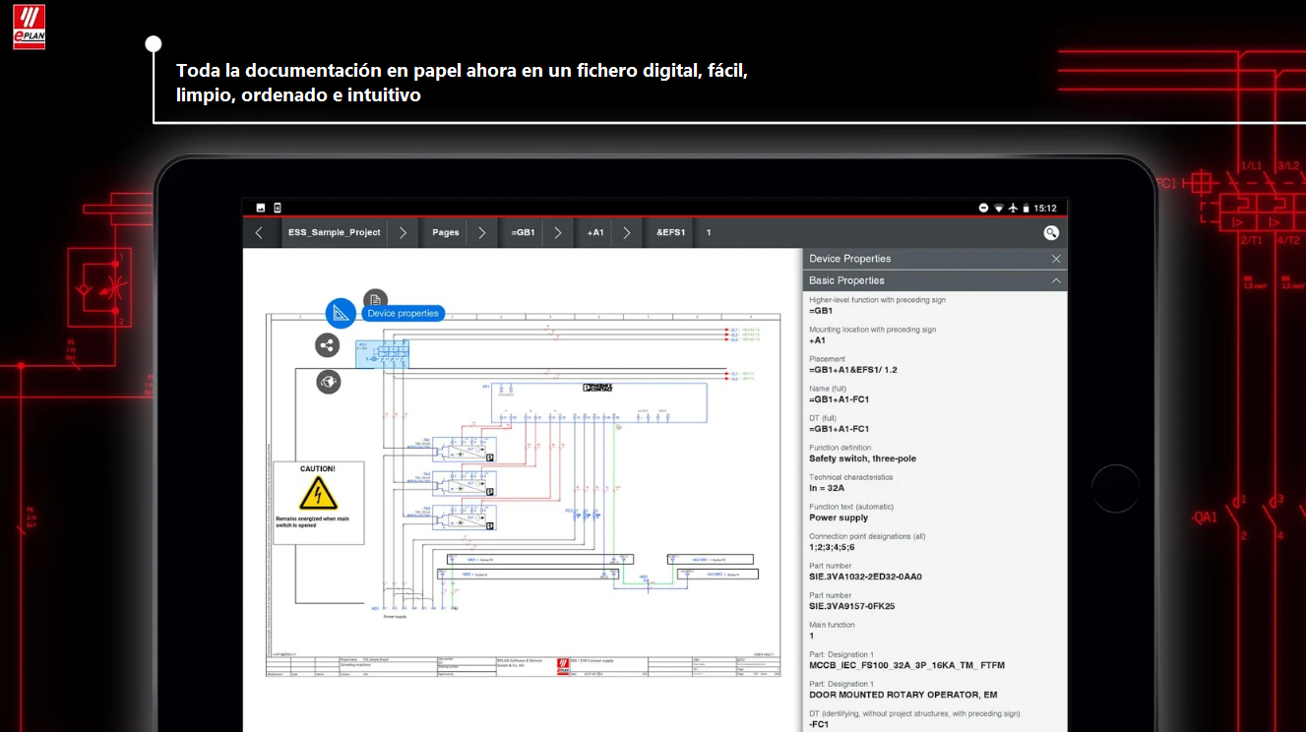Tap the +A1 breadcrumb item

tap(595, 233)
